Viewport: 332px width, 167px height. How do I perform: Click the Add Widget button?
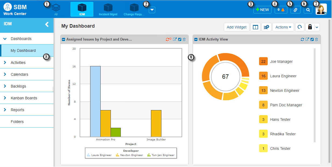[236, 27]
